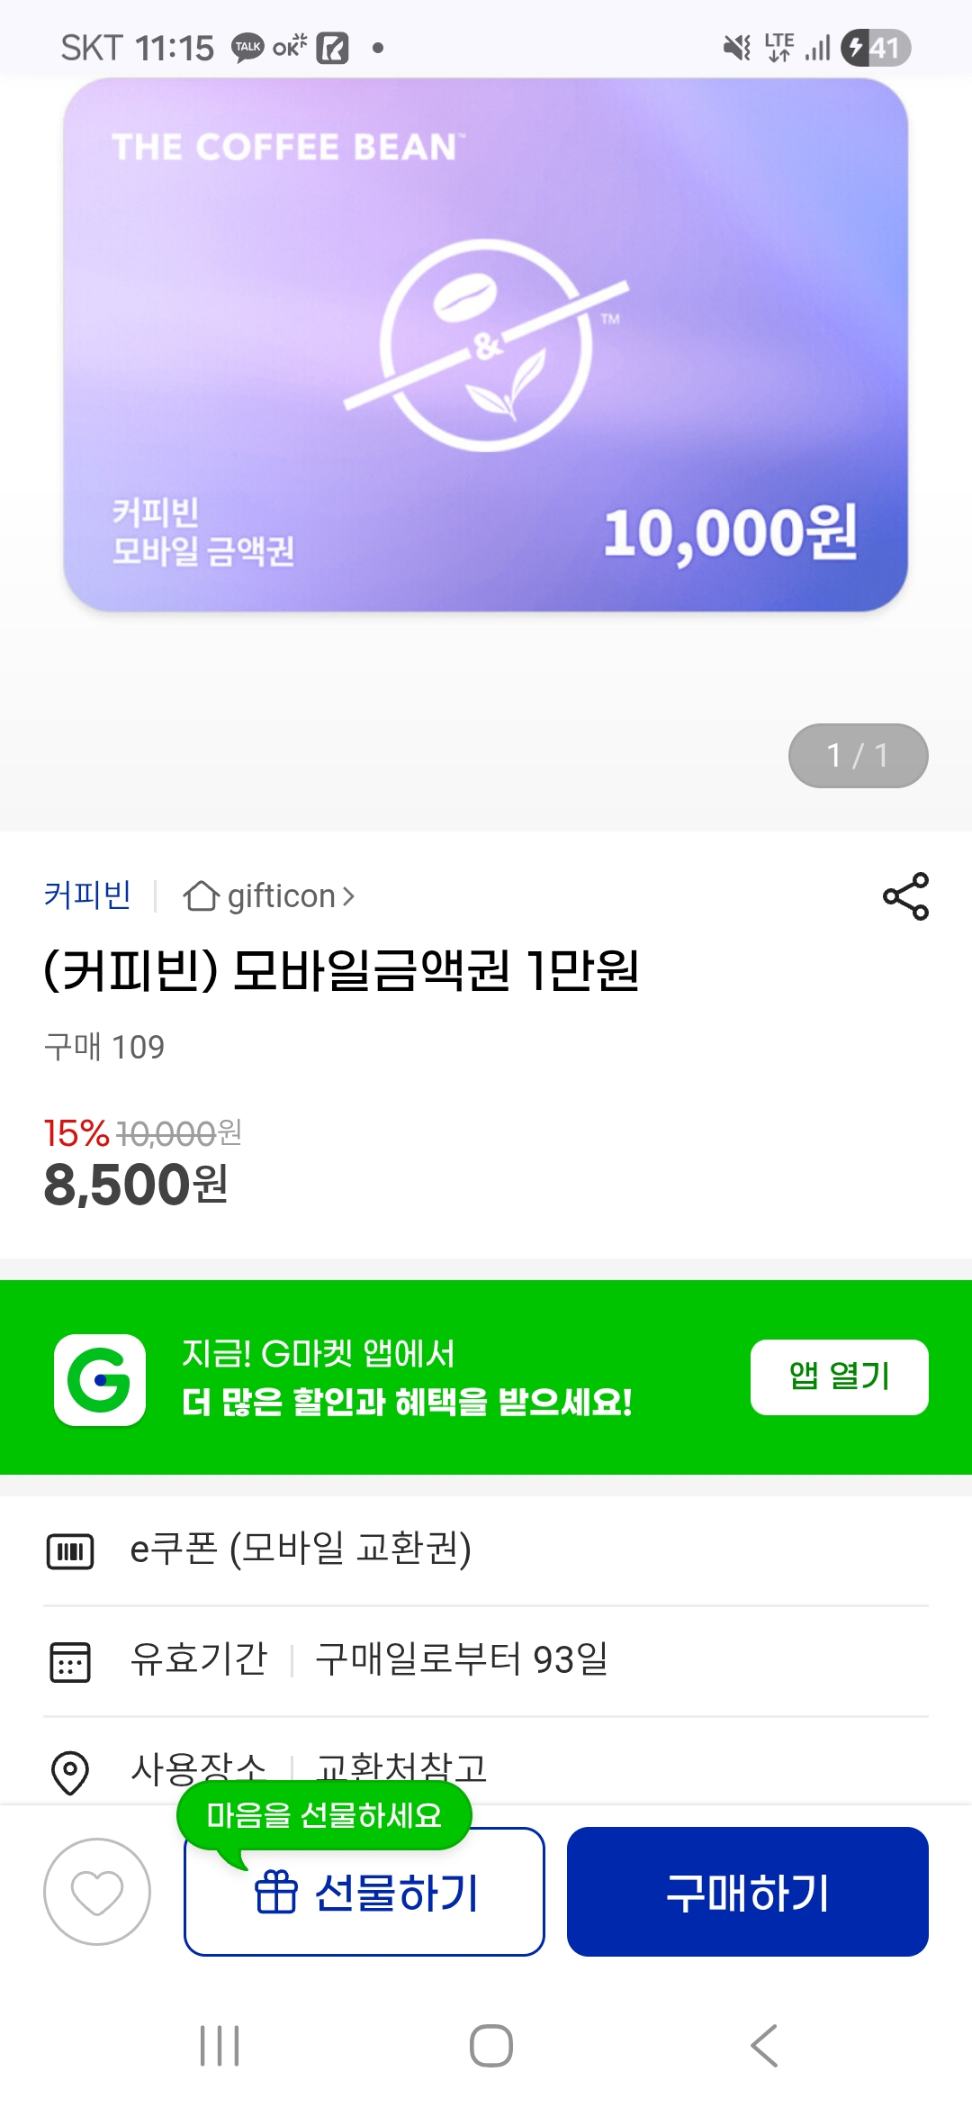Tap the 구매하기 purchase button

[747, 1891]
